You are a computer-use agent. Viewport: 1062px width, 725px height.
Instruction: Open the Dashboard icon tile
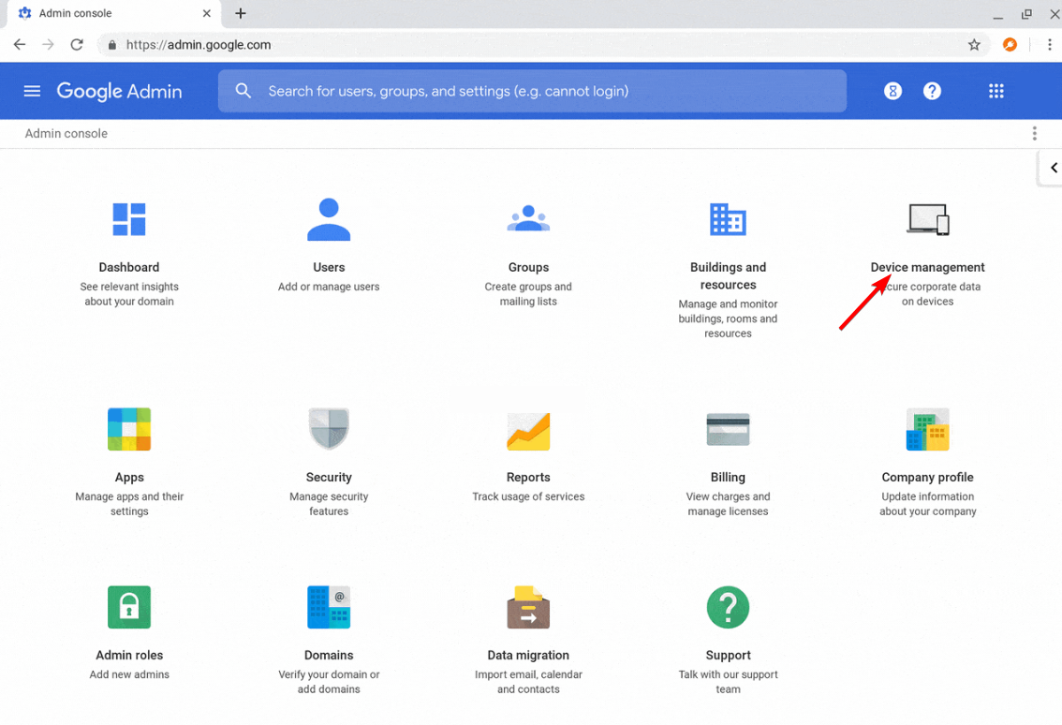[128, 219]
